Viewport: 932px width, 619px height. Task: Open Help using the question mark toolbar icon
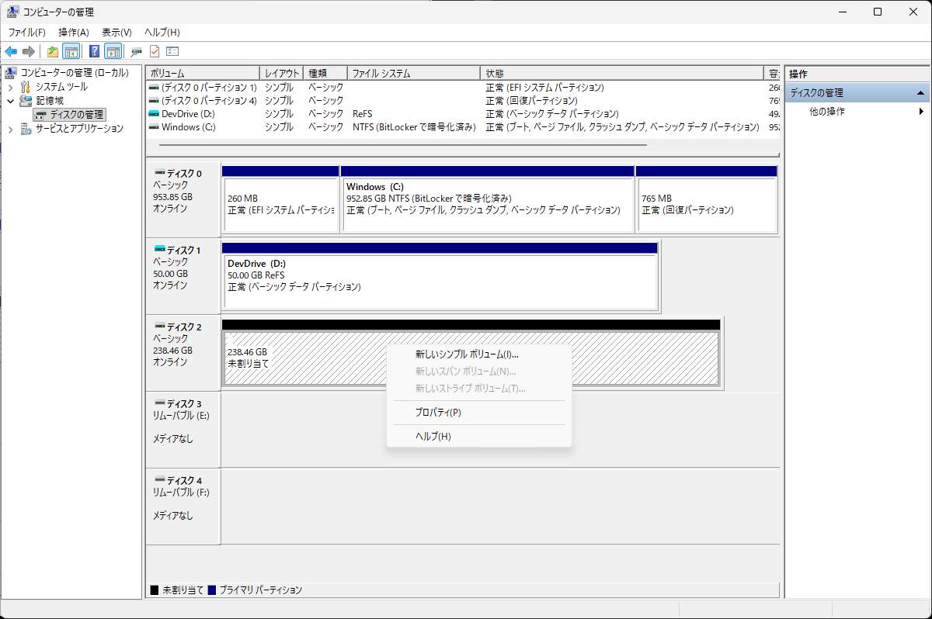(x=95, y=51)
